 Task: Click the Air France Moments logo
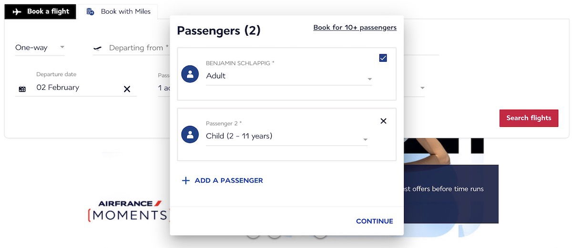pos(129,211)
